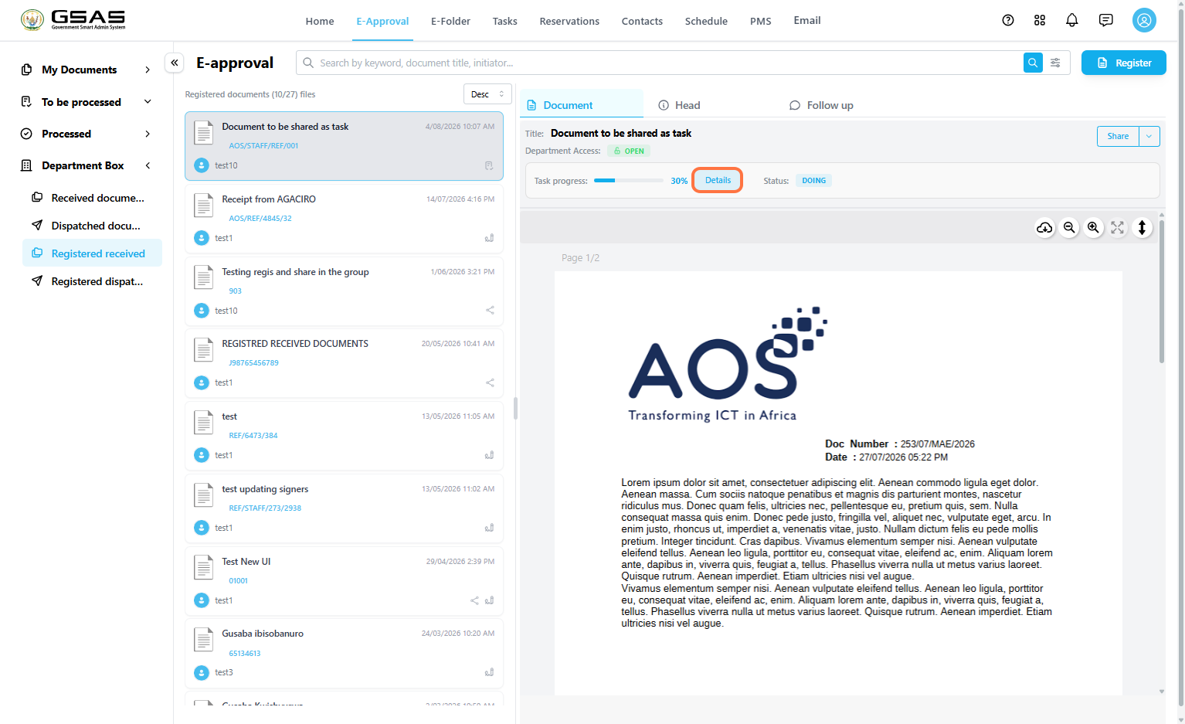Click the Register button
This screenshot has width=1185, height=724.
click(x=1124, y=63)
